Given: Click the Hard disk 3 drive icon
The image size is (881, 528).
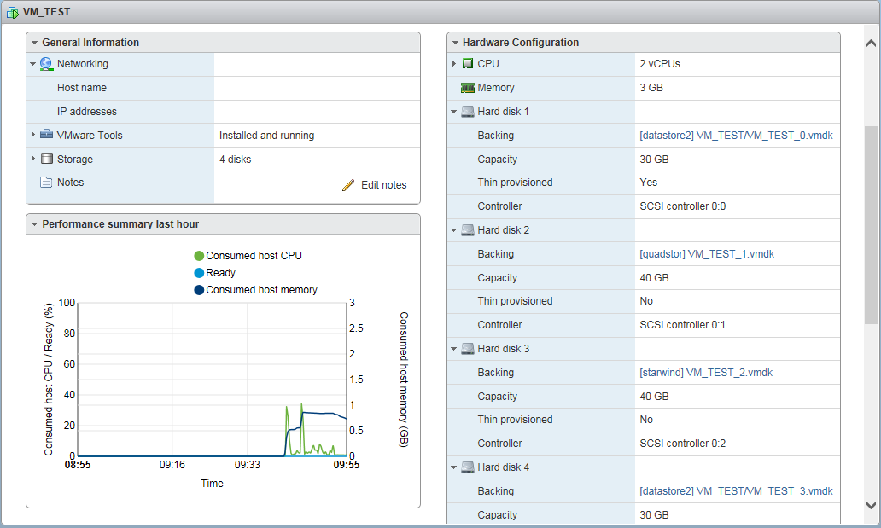Looking at the screenshot, I should (x=468, y=349).
